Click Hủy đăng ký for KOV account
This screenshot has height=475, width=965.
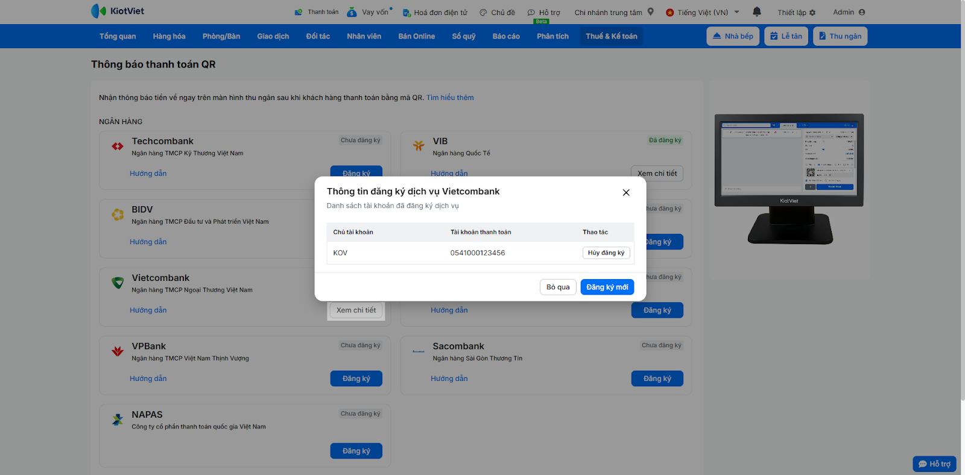[x=606, y=253]
